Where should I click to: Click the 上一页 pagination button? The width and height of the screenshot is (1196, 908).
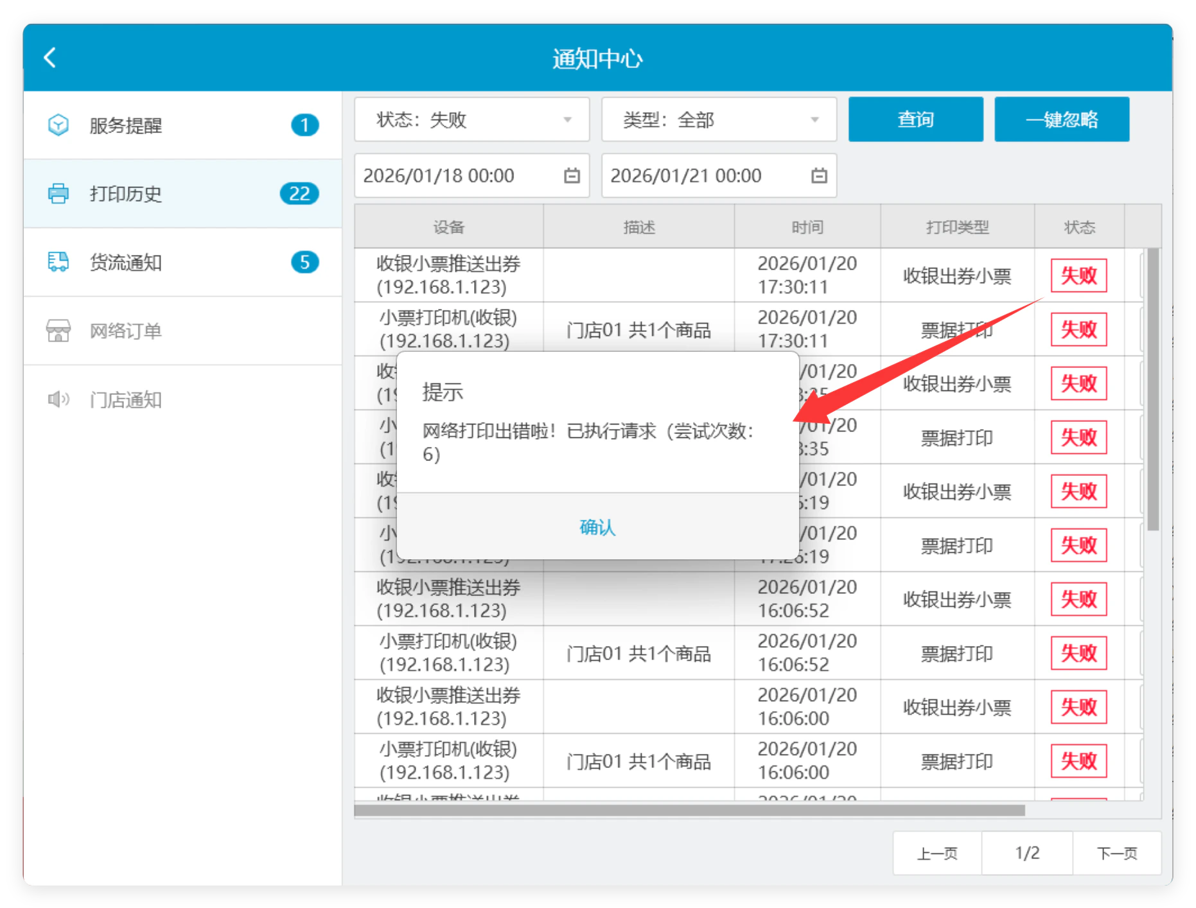(937, 853)
